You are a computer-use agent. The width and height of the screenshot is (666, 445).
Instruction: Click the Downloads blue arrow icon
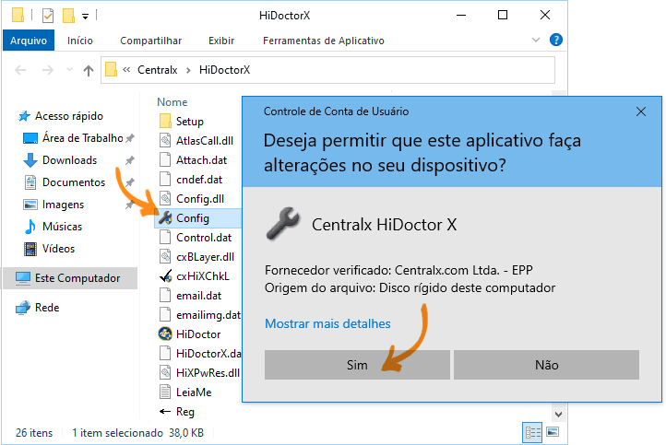click(x=30, y=160)
